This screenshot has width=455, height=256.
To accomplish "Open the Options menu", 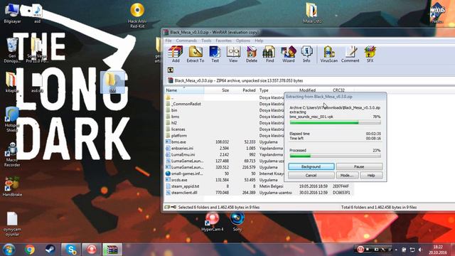I will click(x=243, y=41).
